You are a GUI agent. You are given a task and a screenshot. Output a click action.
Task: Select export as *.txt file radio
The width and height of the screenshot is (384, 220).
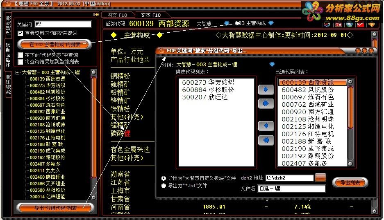[x=164, y=186]
